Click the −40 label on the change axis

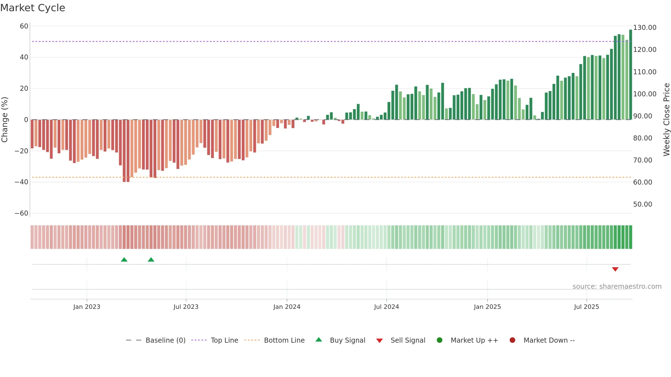tap(22, 182)
